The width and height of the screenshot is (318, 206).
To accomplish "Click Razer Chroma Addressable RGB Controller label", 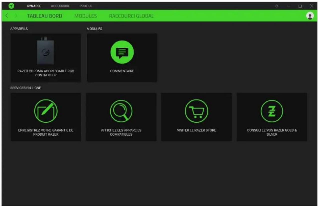I will tap(46, 73).
